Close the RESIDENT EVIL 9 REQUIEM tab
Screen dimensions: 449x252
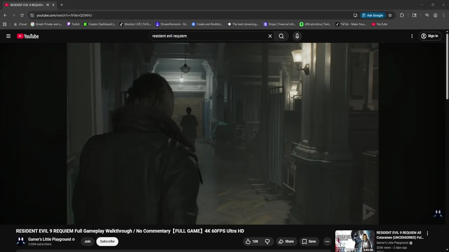pyautogui.click(x=53, y=5)
